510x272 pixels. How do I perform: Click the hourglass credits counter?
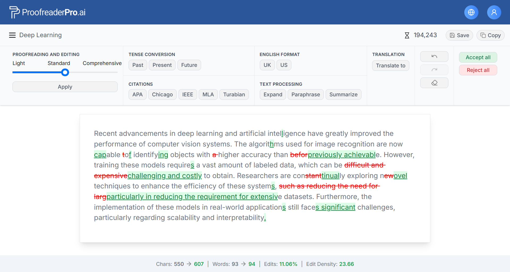click(421, 35)
